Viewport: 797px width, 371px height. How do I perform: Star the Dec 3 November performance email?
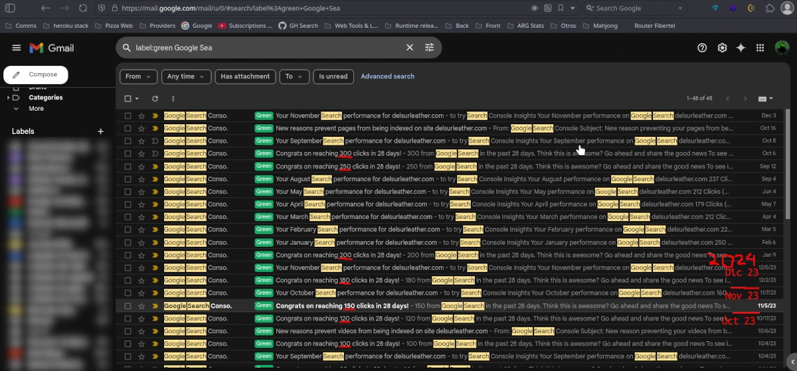[x=141, y=115]
